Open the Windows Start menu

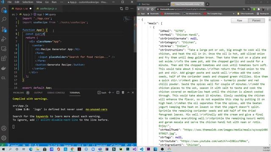pyautogui.click(x=3, y=149)
